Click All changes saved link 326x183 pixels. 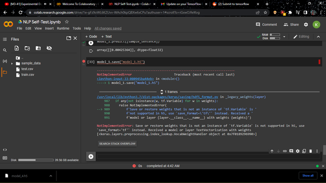108,28
